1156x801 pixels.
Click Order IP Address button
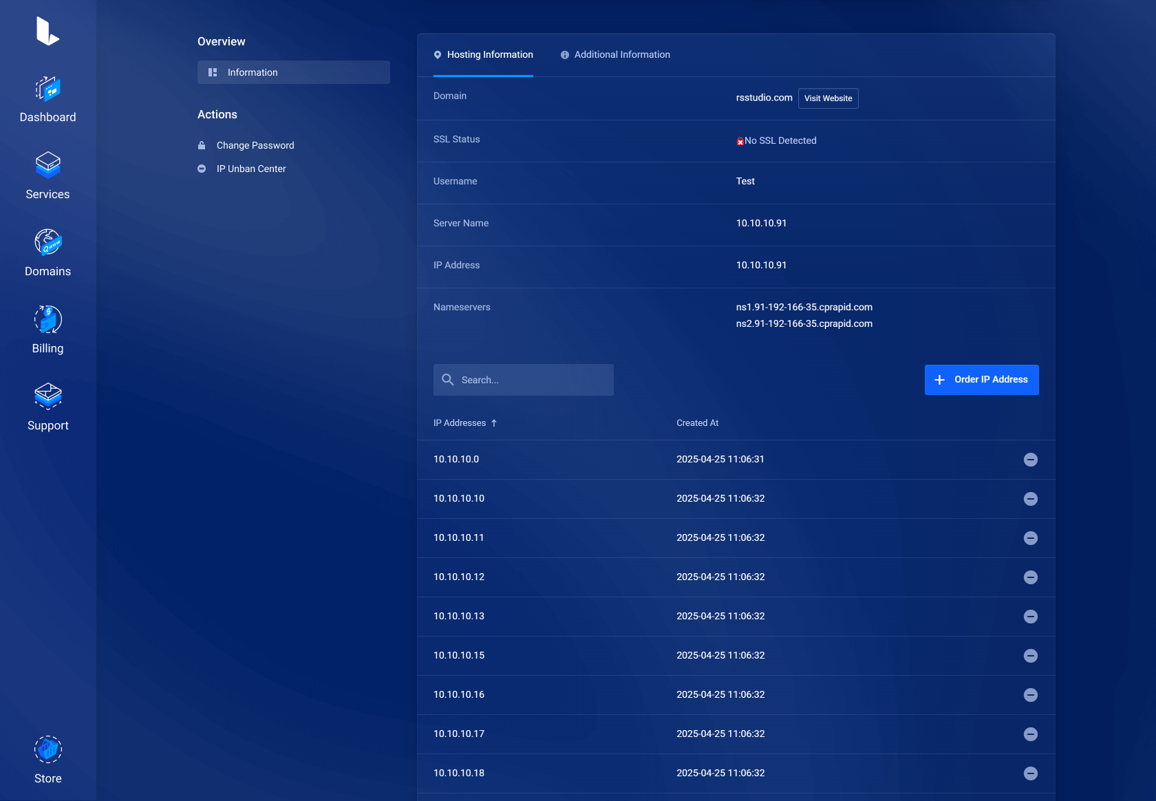[x=982, y=380]
